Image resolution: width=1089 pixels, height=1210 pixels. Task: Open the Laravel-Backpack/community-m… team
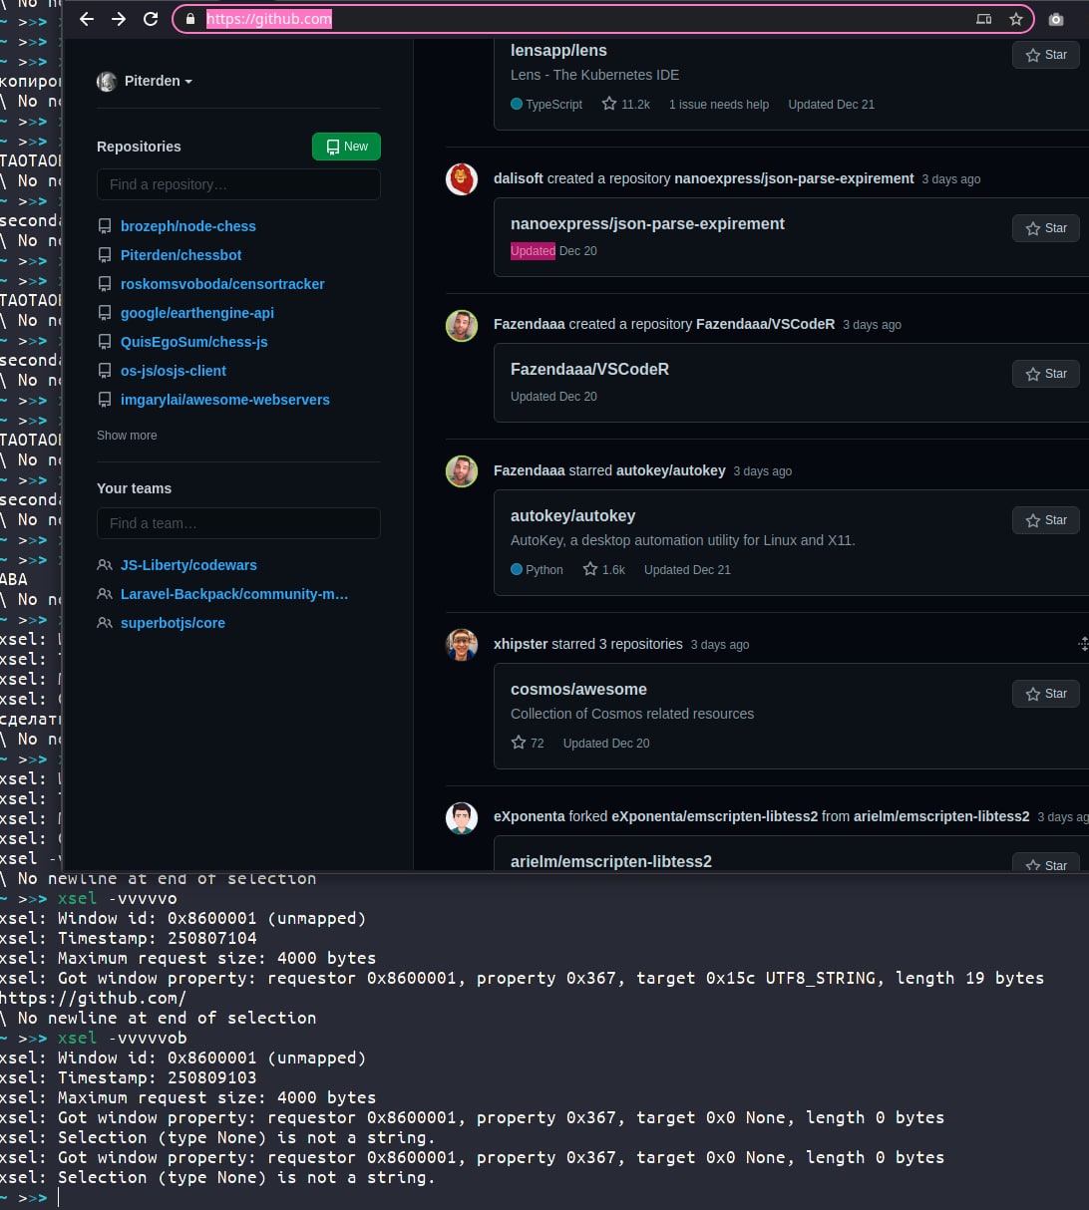tap(234, 594)
